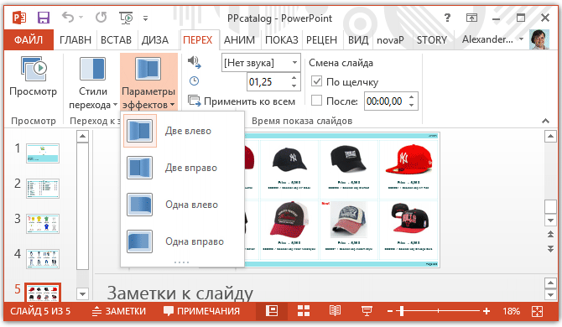Switch to the ДИЗА ribbon tab
The width and height of the screenshot is (562, 327).
[155, 39]
